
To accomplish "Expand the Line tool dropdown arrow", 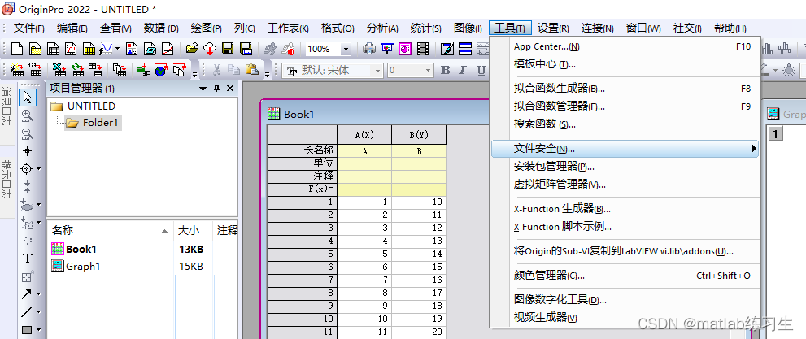I will tap(38, 312).
